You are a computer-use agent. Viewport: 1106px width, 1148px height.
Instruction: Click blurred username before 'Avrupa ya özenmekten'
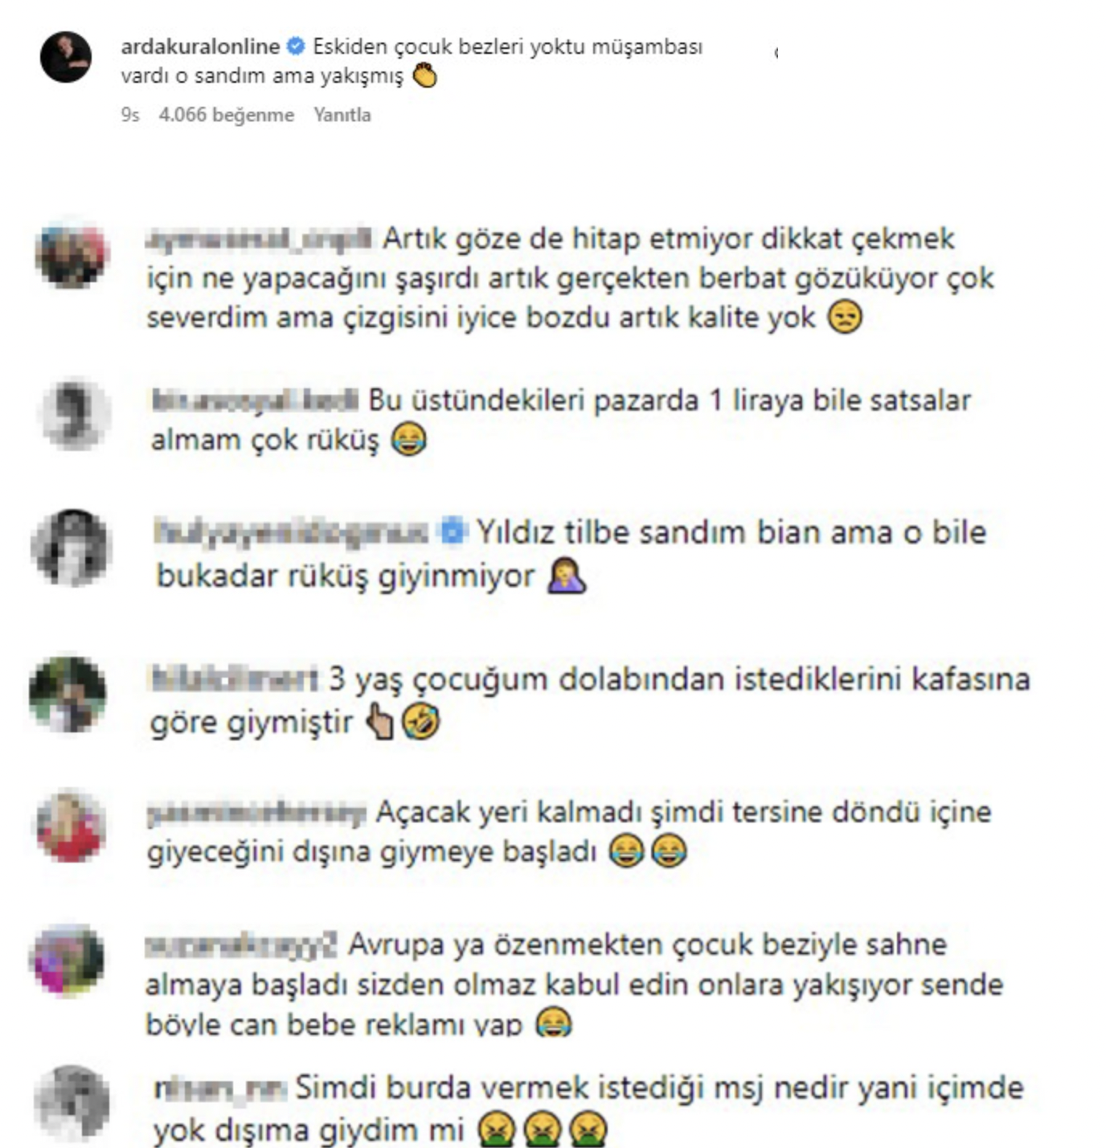(x=240, y=945)
